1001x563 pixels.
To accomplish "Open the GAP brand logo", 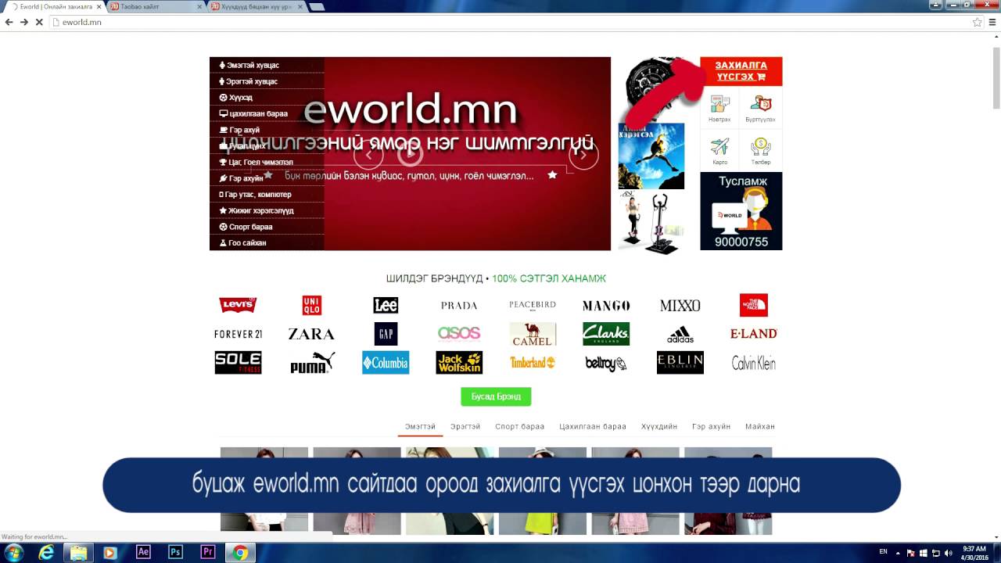I will point(386,334).
